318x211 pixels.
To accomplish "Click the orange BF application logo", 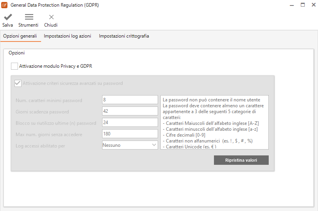I will (x=4, y=5).
